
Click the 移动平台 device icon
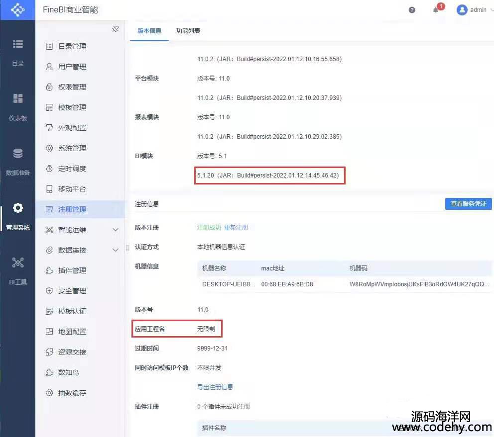point(49,189)
